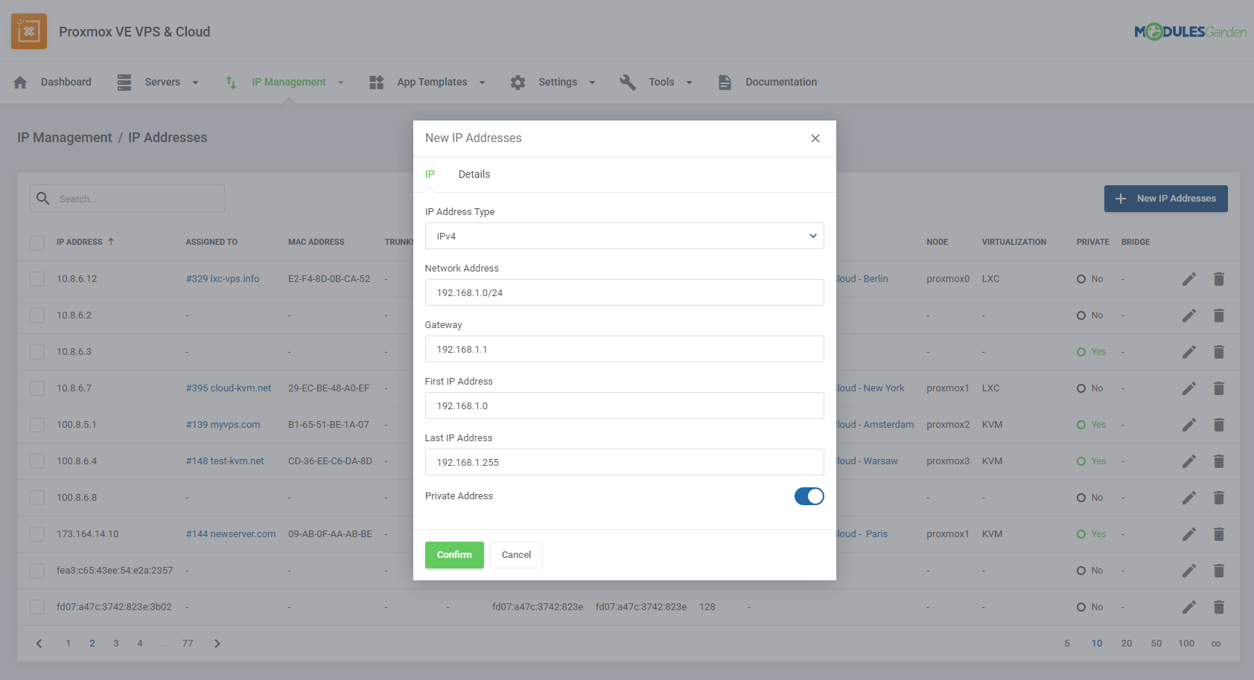Viewport: 1254px width, 680px height.
Task: Delete IP 173.164.14.10 with the trash icon
Action: point(1219,533)
